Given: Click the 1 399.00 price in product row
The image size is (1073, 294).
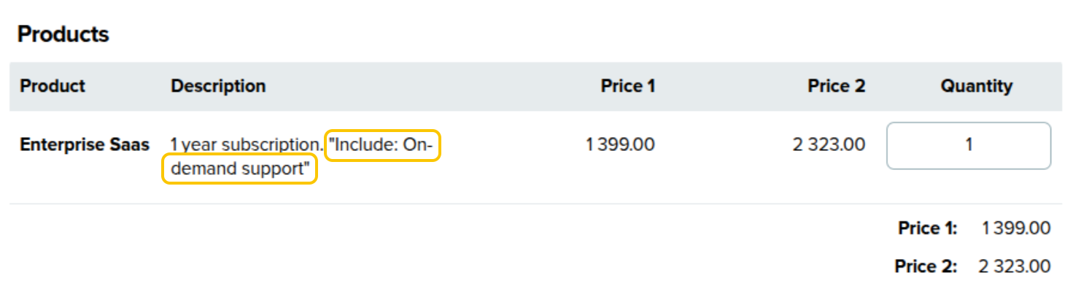Looking at the screenshot, I should point(620,144).
